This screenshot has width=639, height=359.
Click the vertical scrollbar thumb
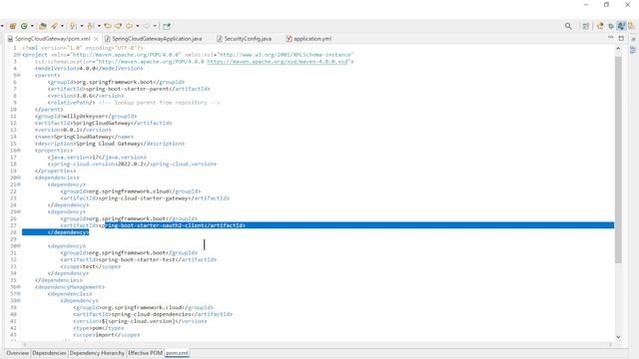[618, 160]
